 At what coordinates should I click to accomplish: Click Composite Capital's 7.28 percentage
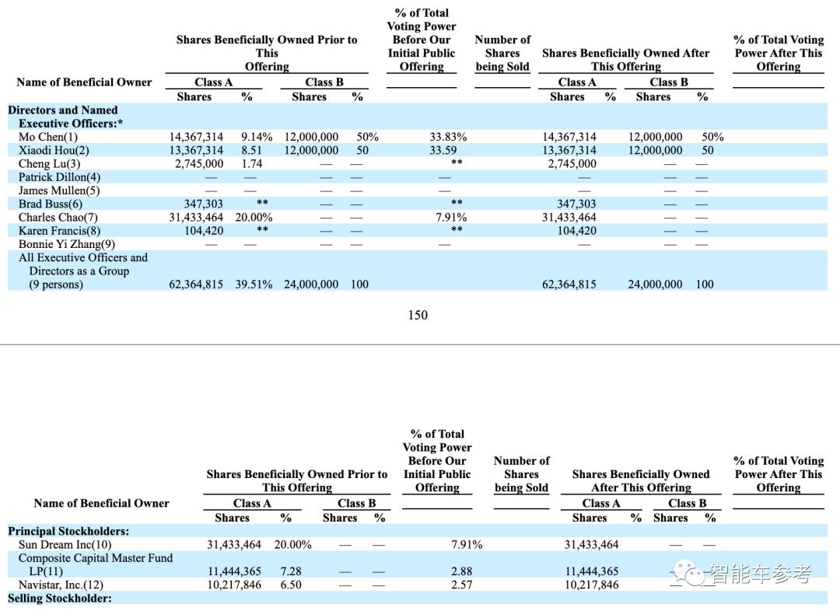coord(291,571)
